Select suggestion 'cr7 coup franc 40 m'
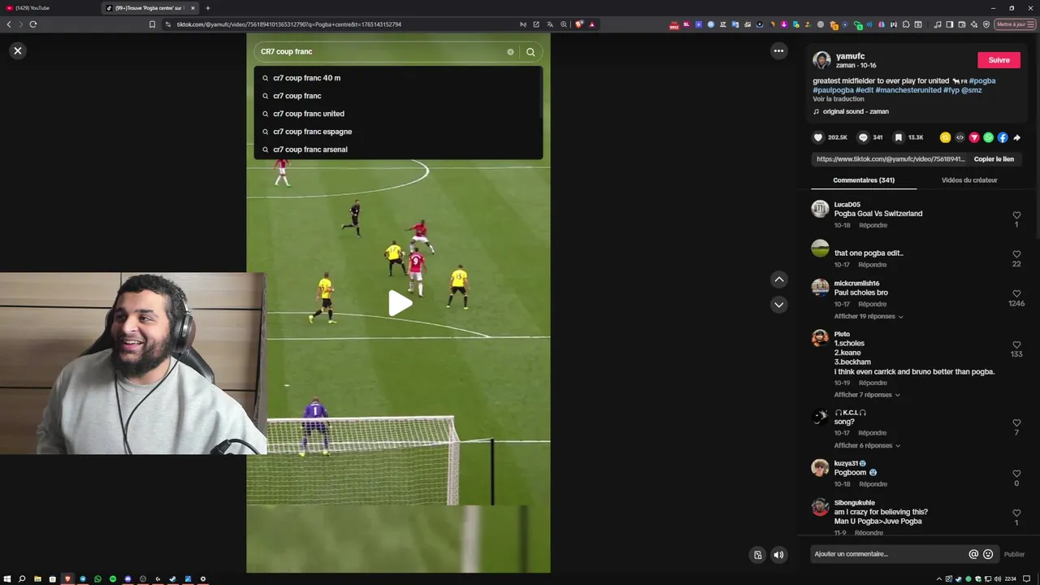 [x=398, y=78]
